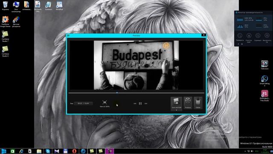Open the floppy disk taskbar icon

point(65,151)
